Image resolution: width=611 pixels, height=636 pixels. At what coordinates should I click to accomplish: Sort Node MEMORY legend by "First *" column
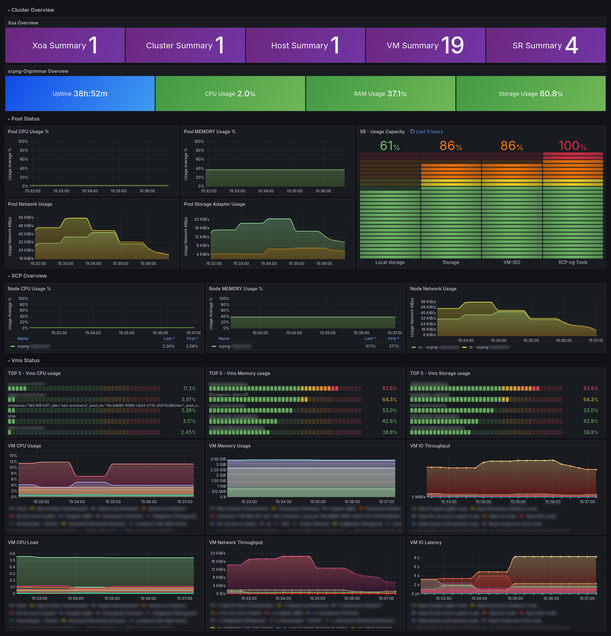pos(393,338)
